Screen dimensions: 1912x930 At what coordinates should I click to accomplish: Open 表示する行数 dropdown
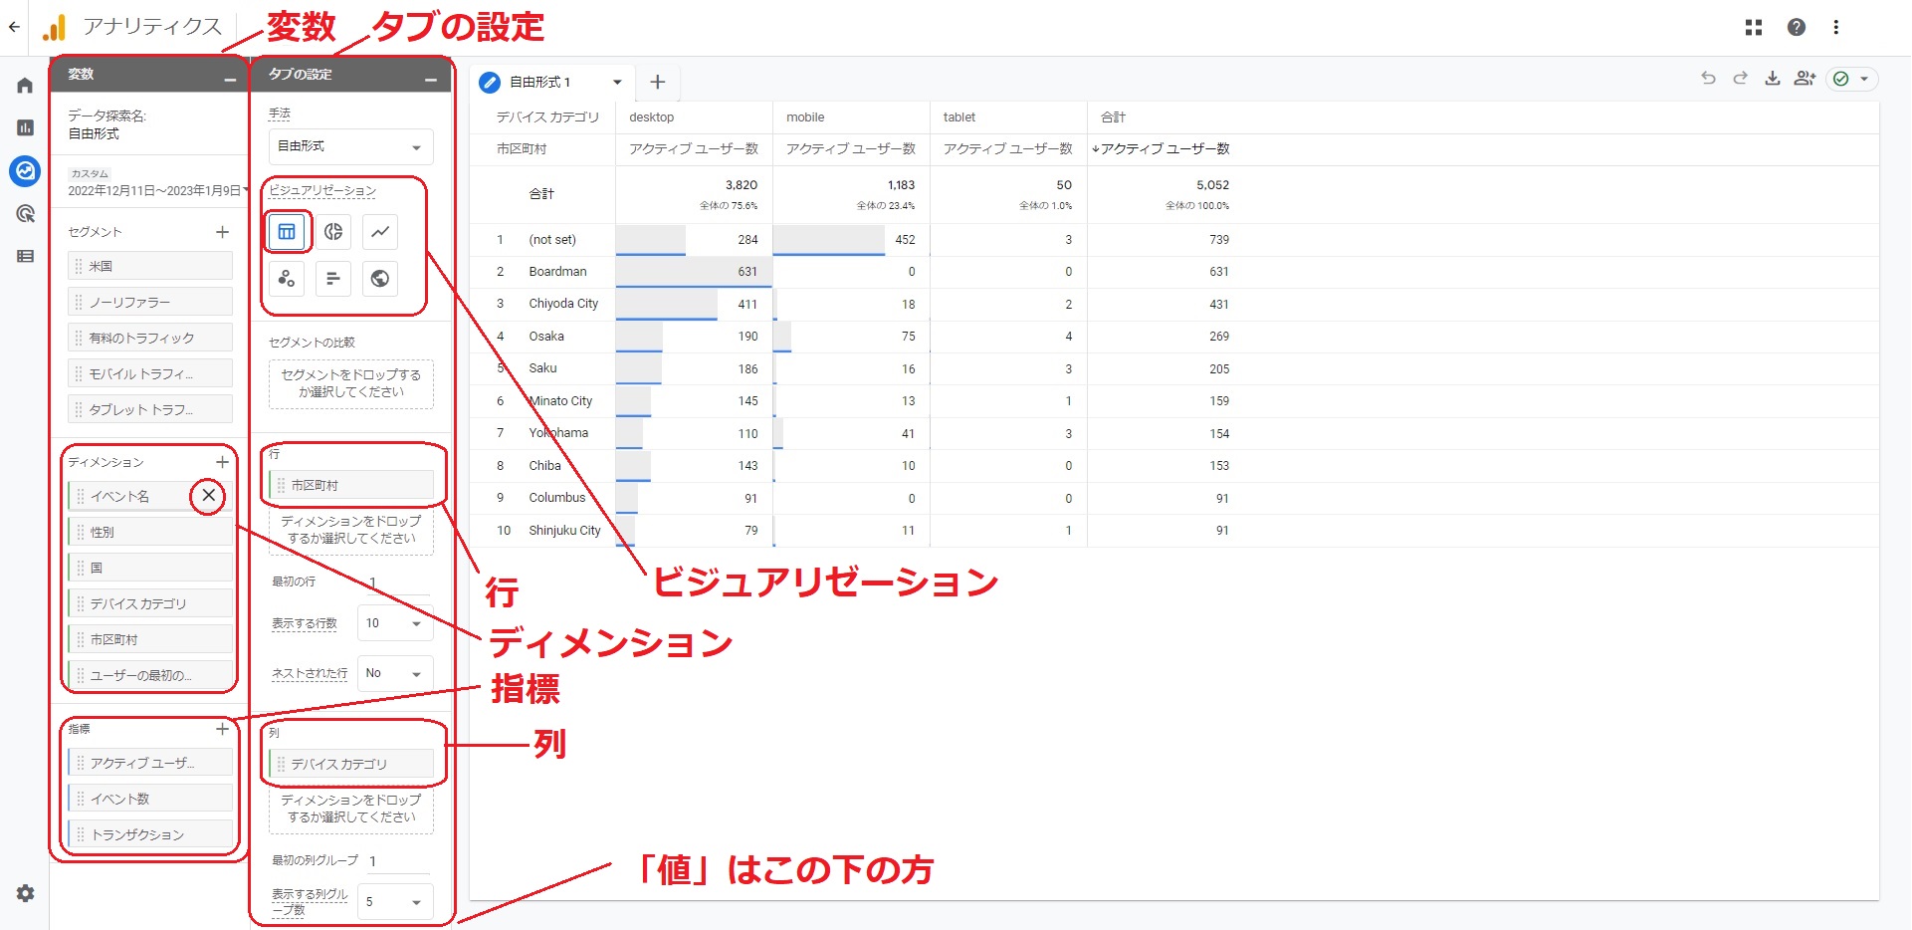click(x=395, y=623)
